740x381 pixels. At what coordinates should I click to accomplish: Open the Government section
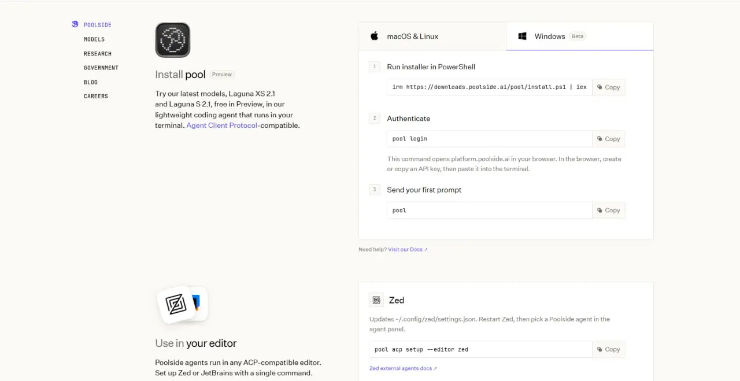[101, 68]
